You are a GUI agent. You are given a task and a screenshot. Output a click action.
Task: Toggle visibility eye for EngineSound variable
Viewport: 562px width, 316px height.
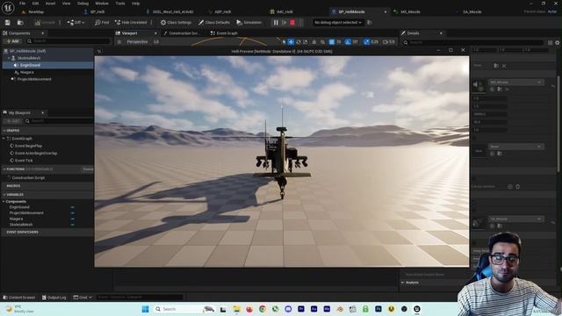tap(72, 207)
